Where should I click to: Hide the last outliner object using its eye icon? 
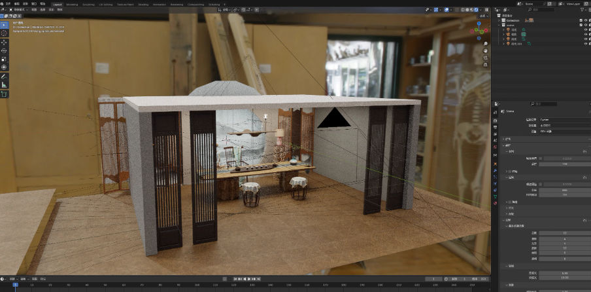point(586,43)
